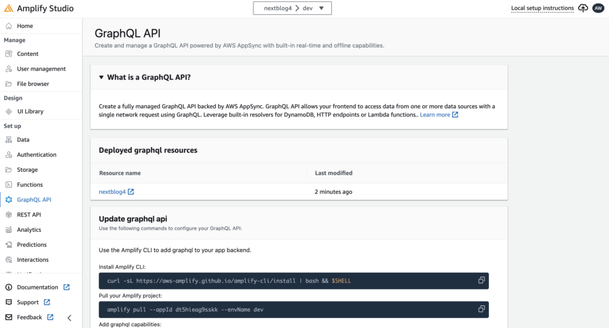Screen dimensions: 609x328
Task: Click external link icon beside nextblog4
Action: (131, 192)
